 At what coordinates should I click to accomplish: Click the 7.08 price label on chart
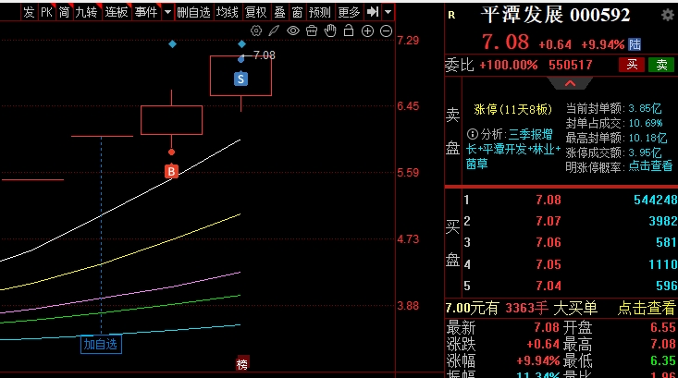point(265,55)
